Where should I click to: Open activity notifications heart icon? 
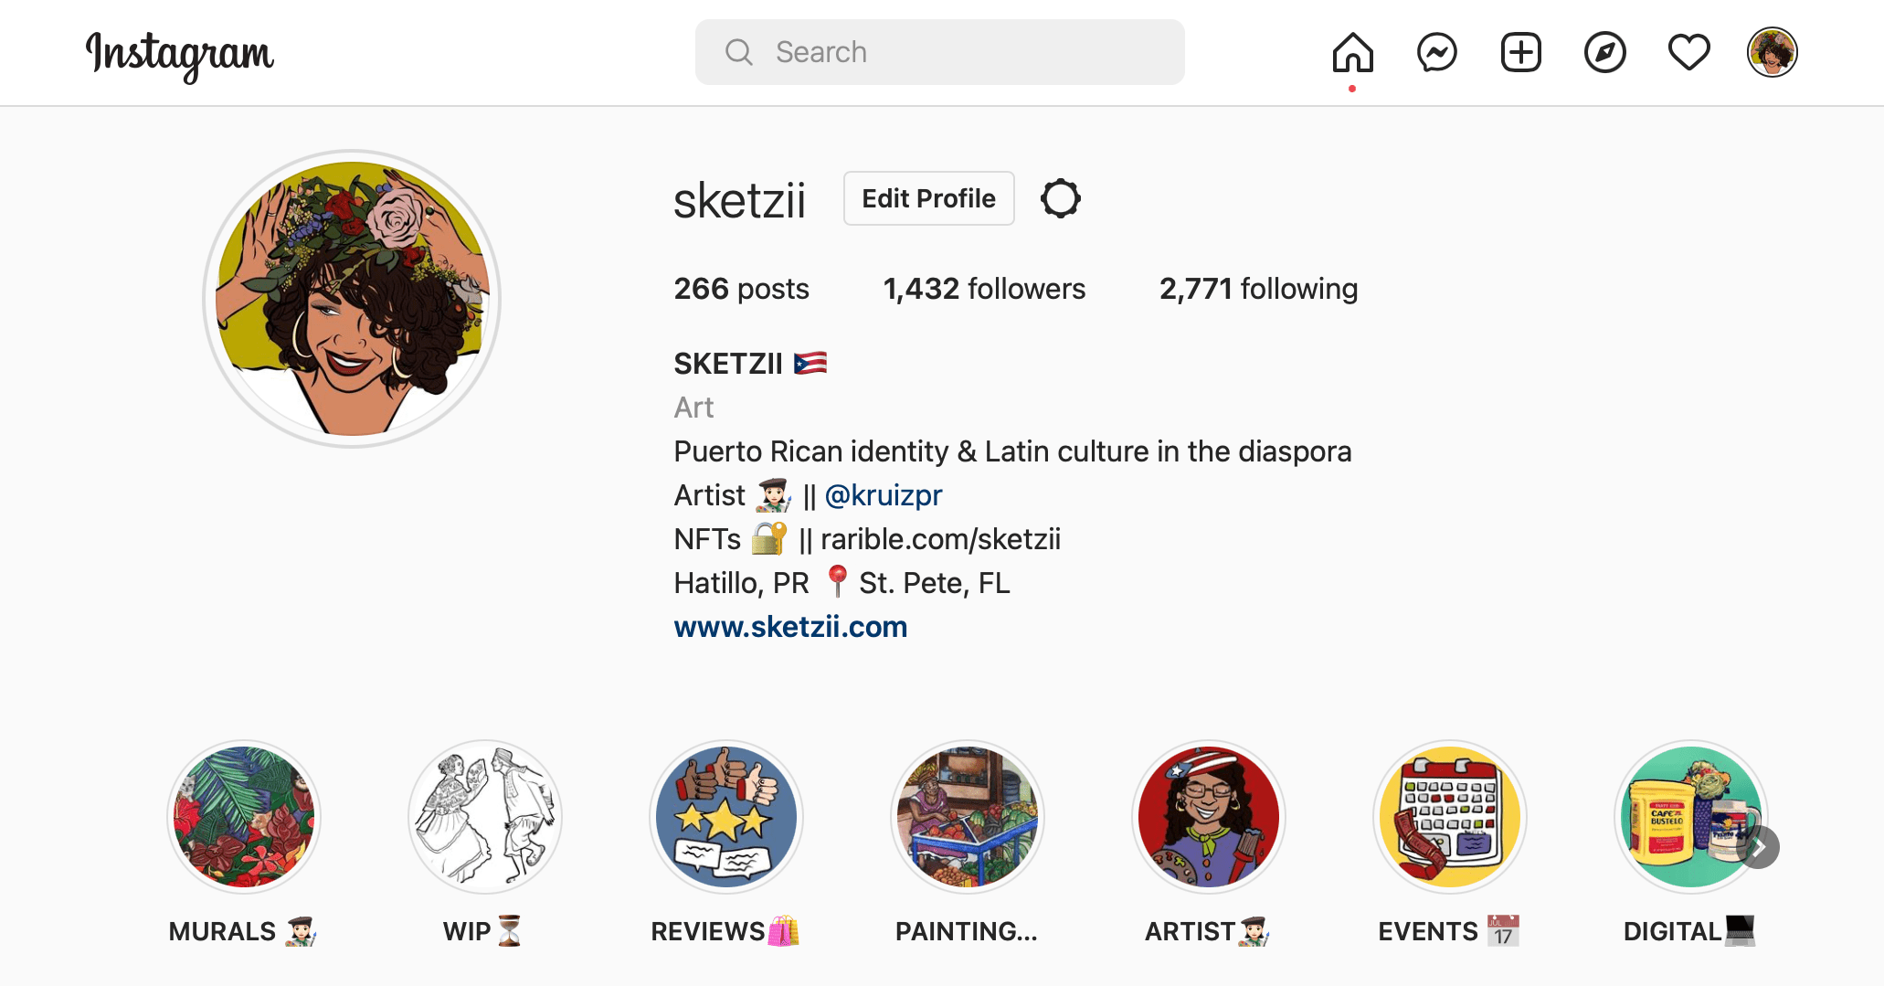pyautogui.click(x=1688, y=52)
